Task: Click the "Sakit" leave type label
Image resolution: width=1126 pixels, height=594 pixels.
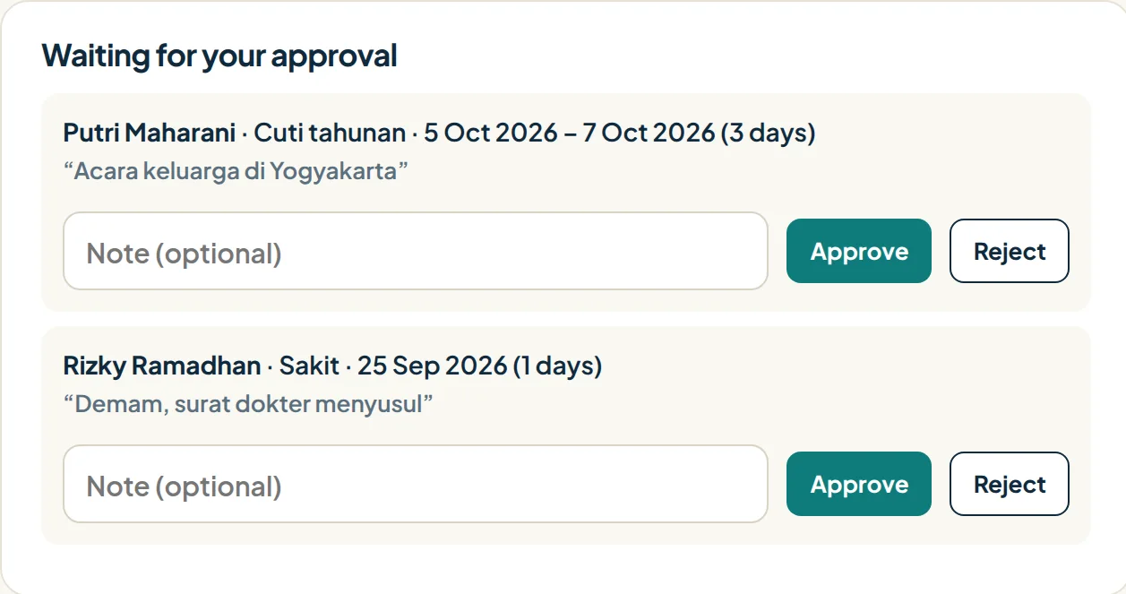Action: coord(309,366)
